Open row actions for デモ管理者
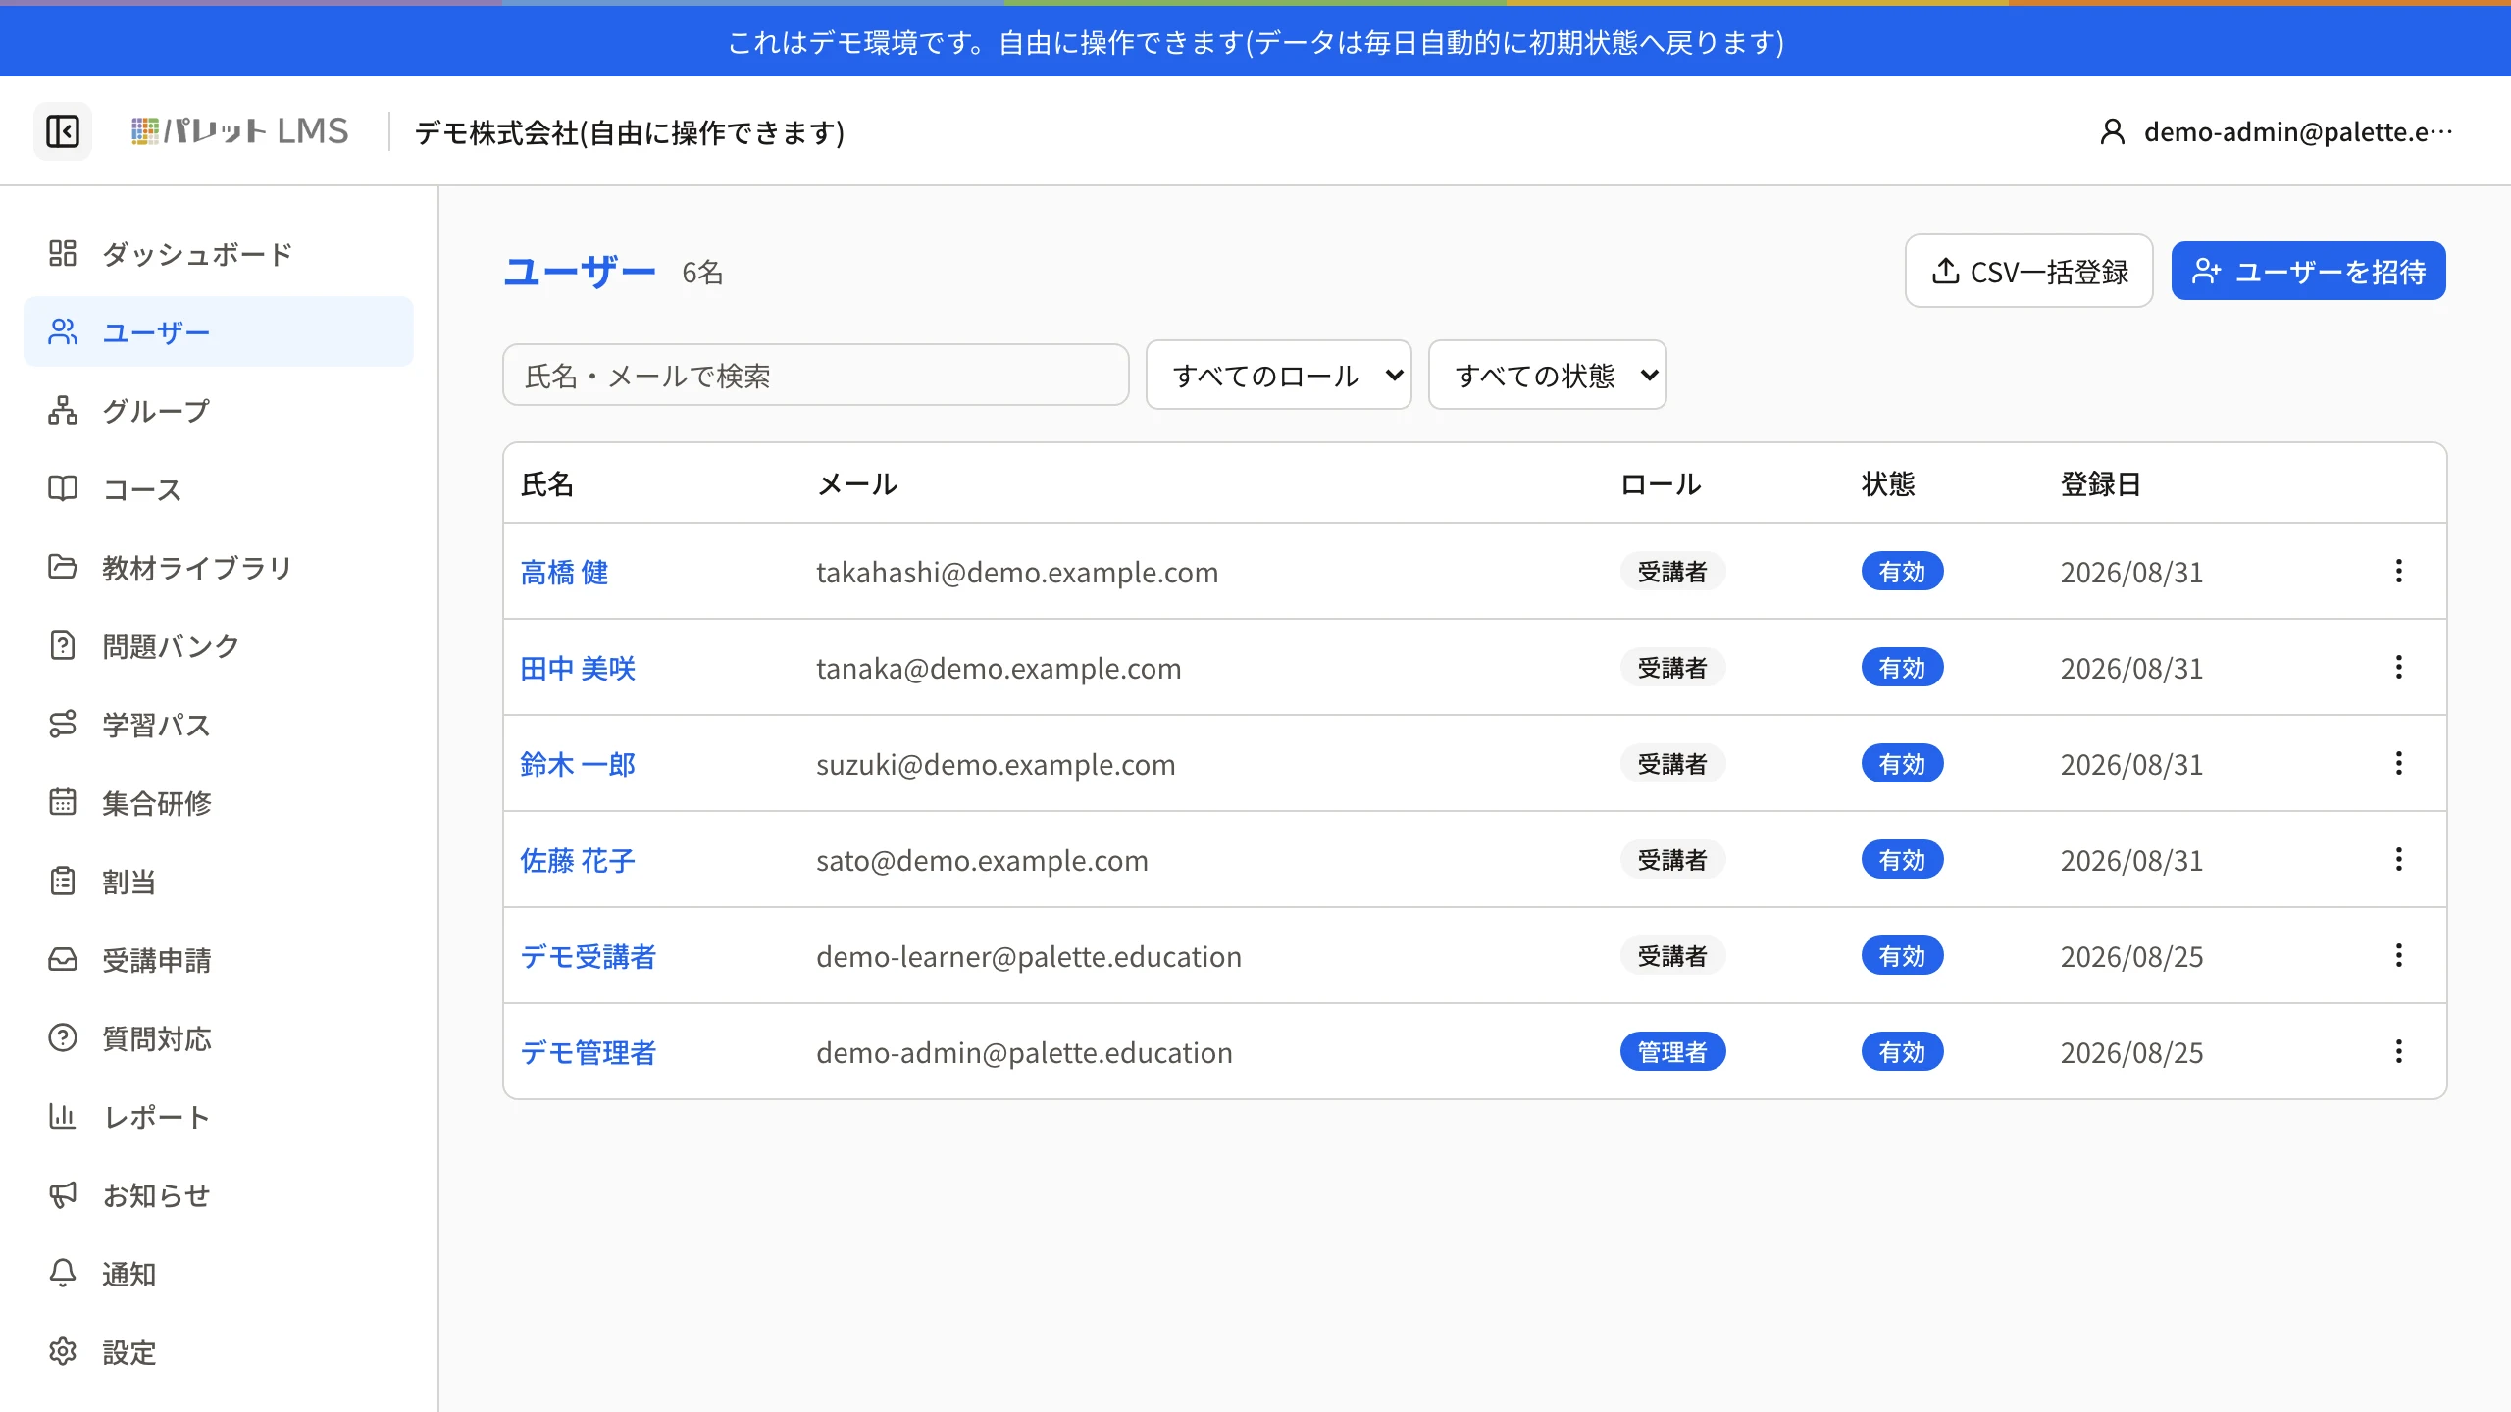Image resolution: width=2511 pixels, height=1412 pixels. pos(2399,1051)
